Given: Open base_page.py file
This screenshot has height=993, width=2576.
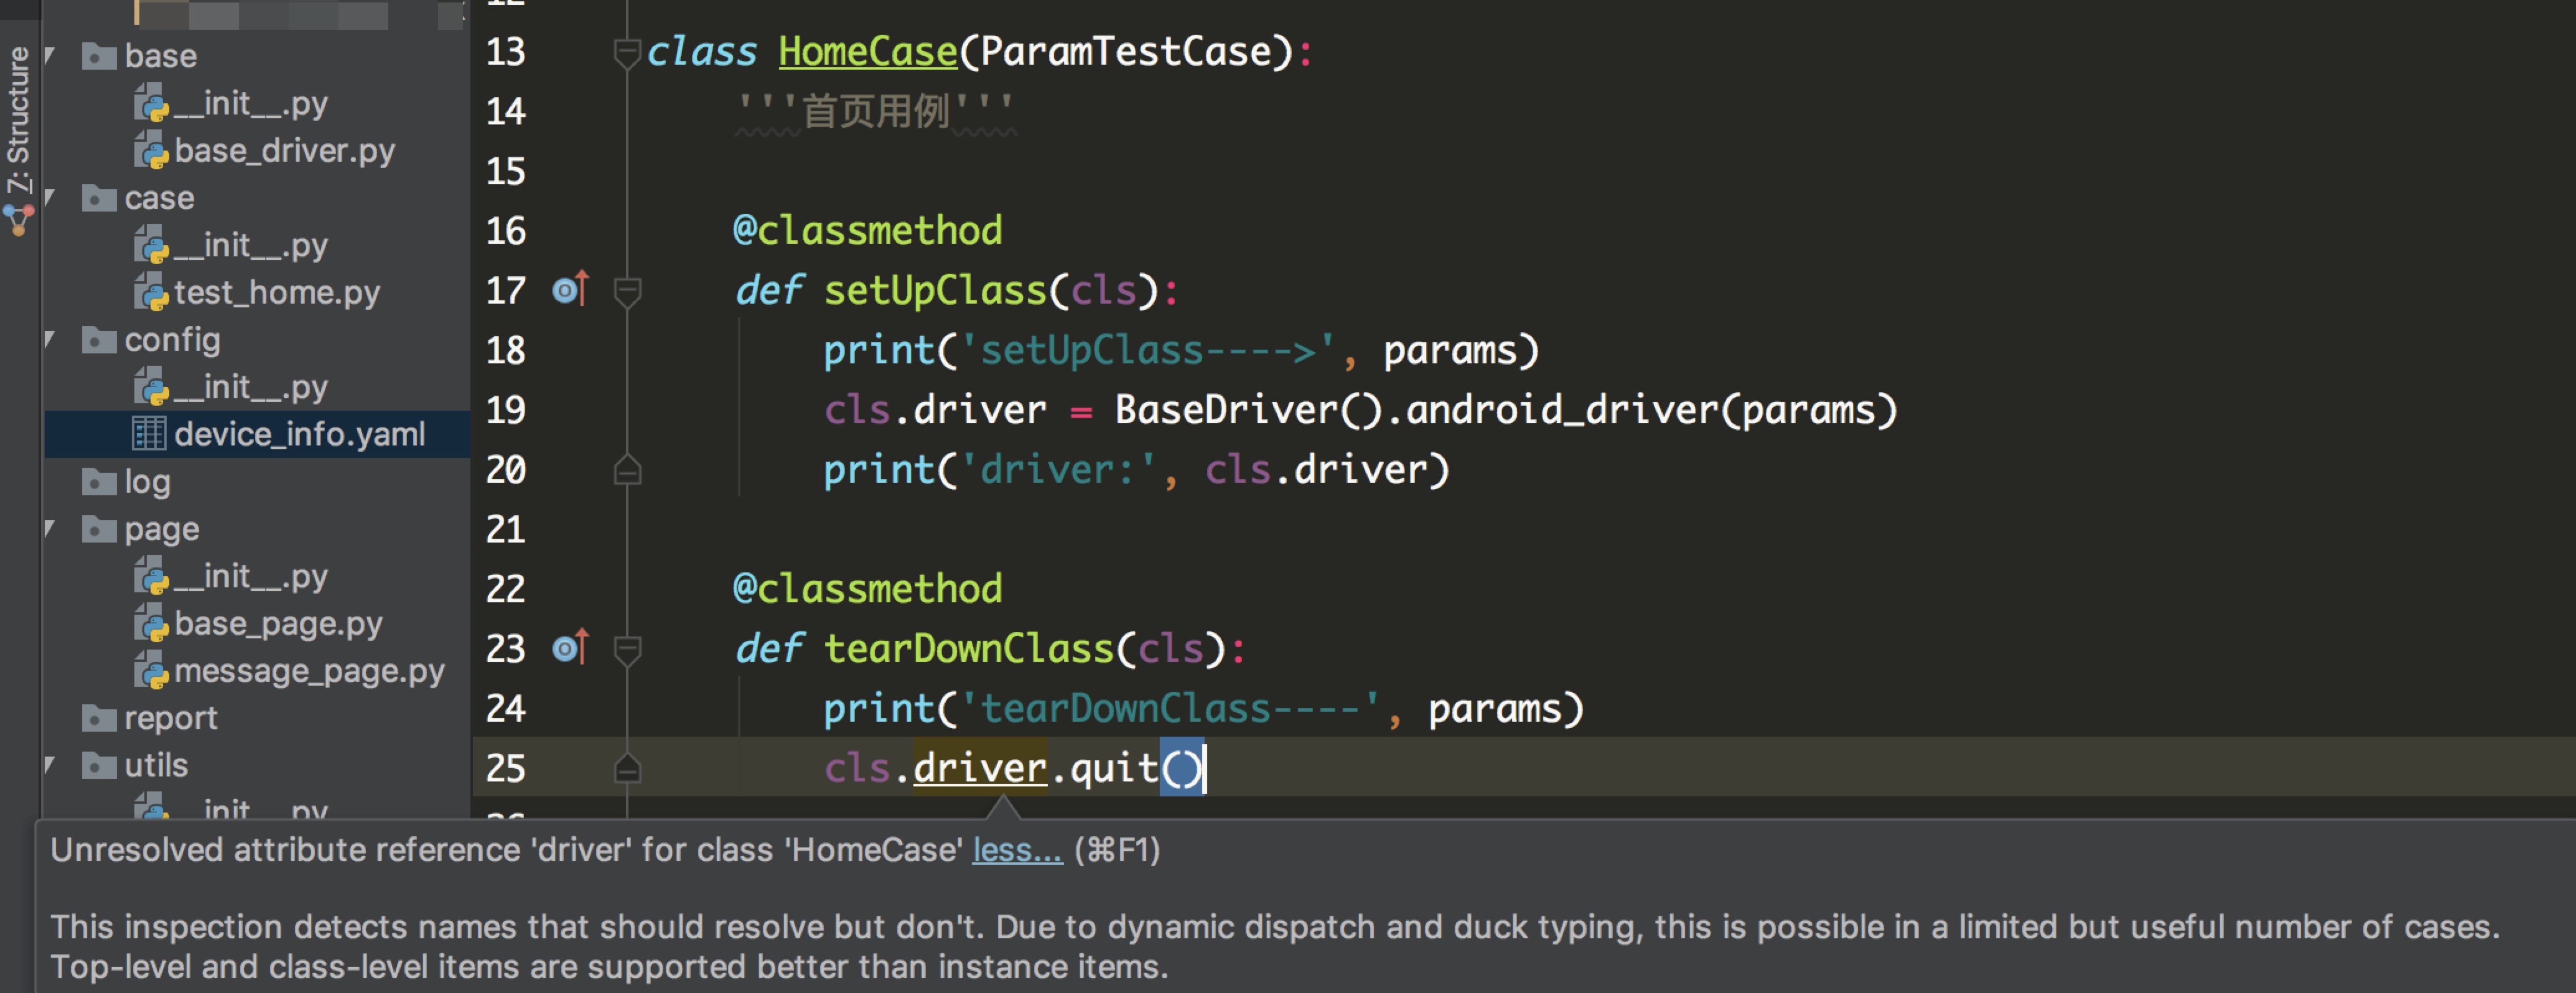Looking at the screenshot, I should pyautogui.click(x=278, y=623).
